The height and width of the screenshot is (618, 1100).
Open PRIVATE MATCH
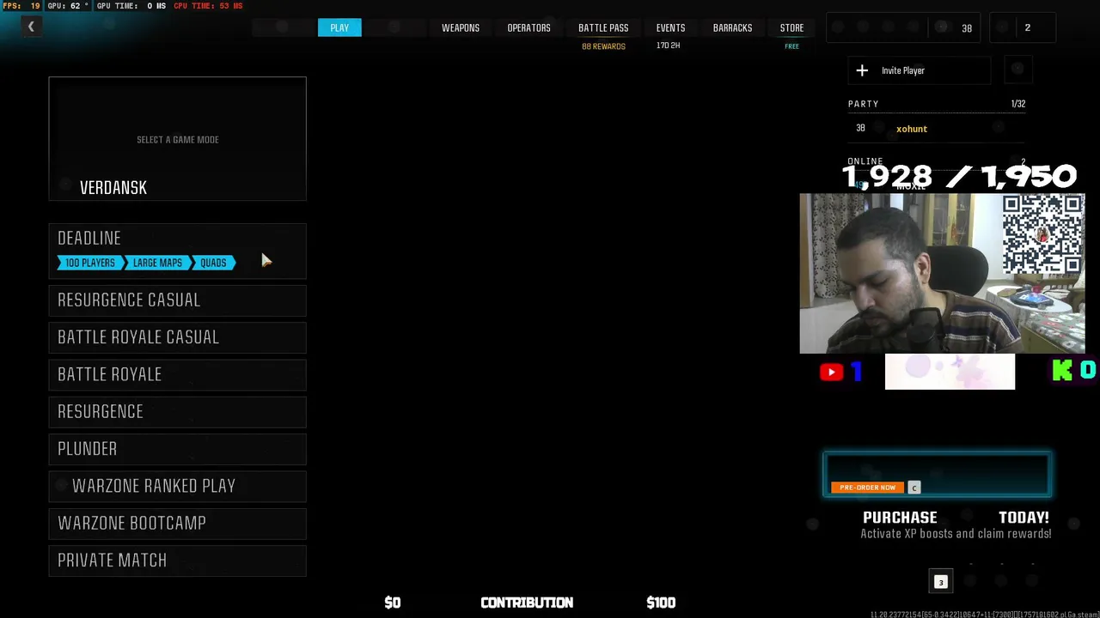coord(177,560)
